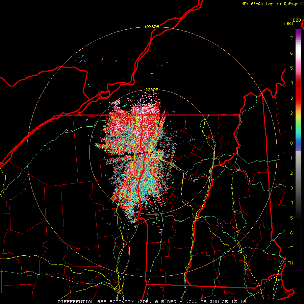The width and height of the screenshot is (304, 304).
Task: Click the 100 NMI range ring label
Action: 152,27
